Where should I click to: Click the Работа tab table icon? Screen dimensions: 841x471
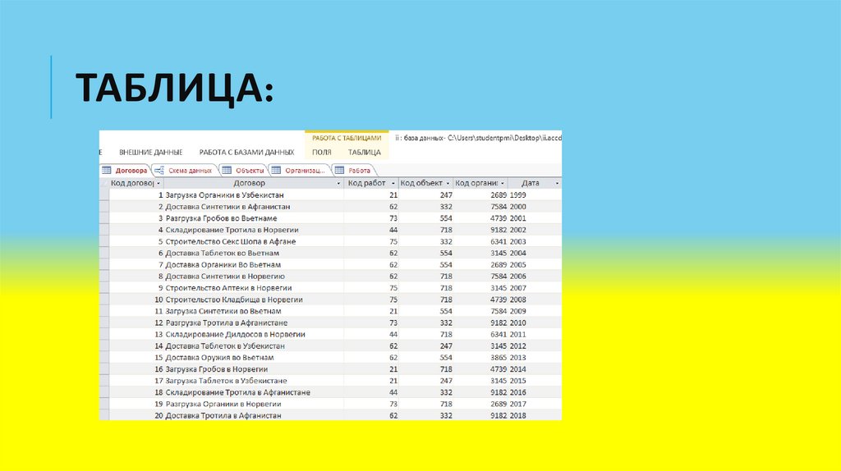(x=338, y=170)
